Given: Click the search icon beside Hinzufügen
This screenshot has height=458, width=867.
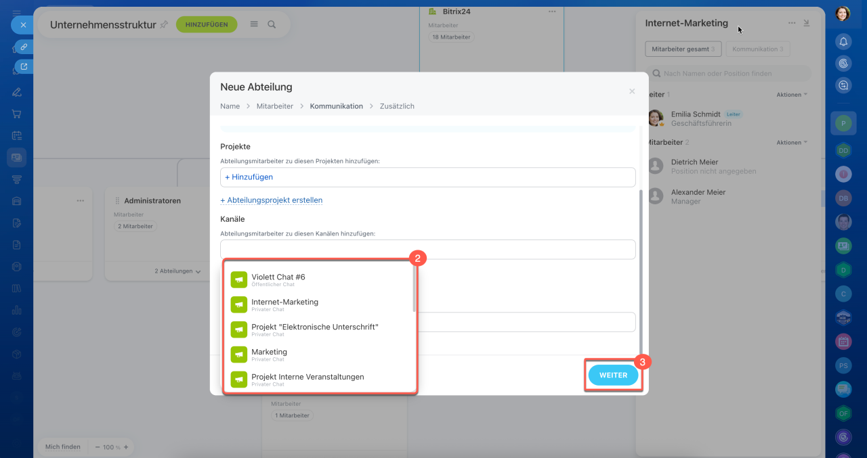Looking at the screenshot, I should click(272, 24).
